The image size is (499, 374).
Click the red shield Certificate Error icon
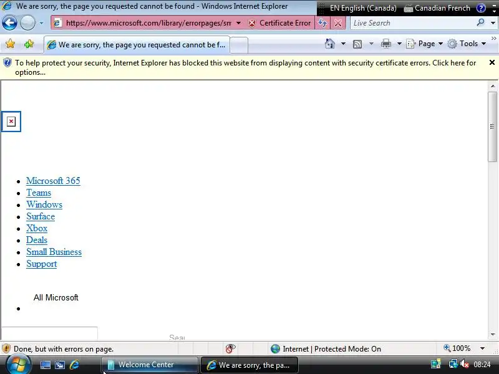coord(252,23)
